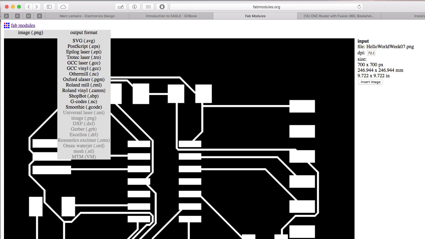This screenshot has height=239, width=425.
Task: Click greyed Gerber (.grb) entry
Action: 84,129
